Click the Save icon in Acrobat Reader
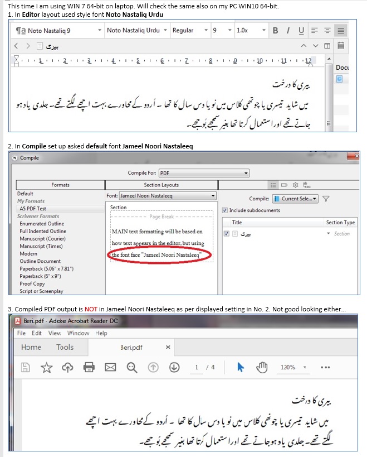 (25, 367)
